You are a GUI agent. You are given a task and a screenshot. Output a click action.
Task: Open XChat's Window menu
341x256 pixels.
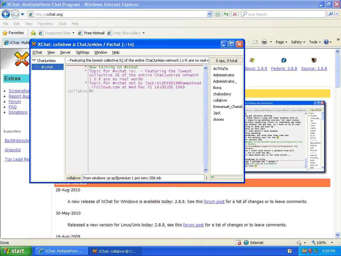(101, 52)
